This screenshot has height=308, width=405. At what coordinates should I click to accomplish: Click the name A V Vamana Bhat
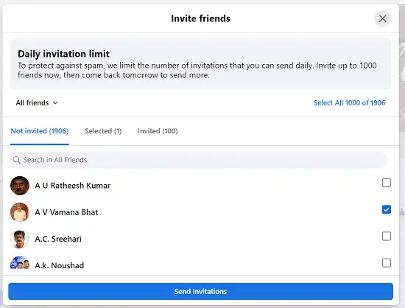(x=66, y=212)
